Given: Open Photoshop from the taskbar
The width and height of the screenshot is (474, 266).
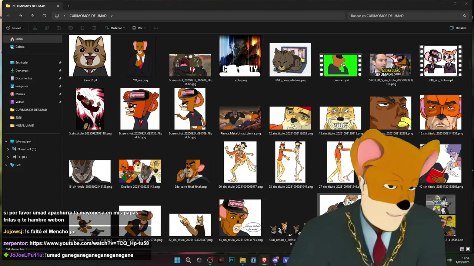Looking at the screenshot, I should (x=232, y=260).
